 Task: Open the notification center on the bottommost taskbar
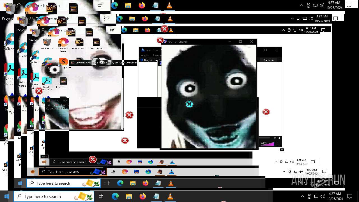point(350,196)
